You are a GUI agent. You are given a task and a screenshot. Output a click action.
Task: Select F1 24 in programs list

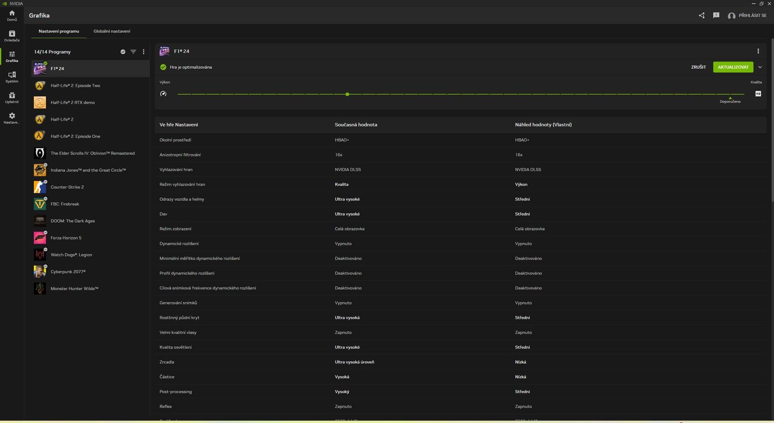tap(91, 69)
